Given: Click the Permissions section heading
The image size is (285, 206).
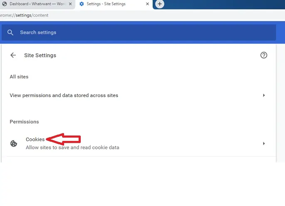Looking at the screenshot, I should point(24,122).
